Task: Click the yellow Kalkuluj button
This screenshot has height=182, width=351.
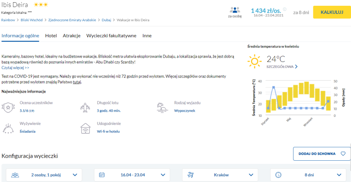Action: point(332,12)
